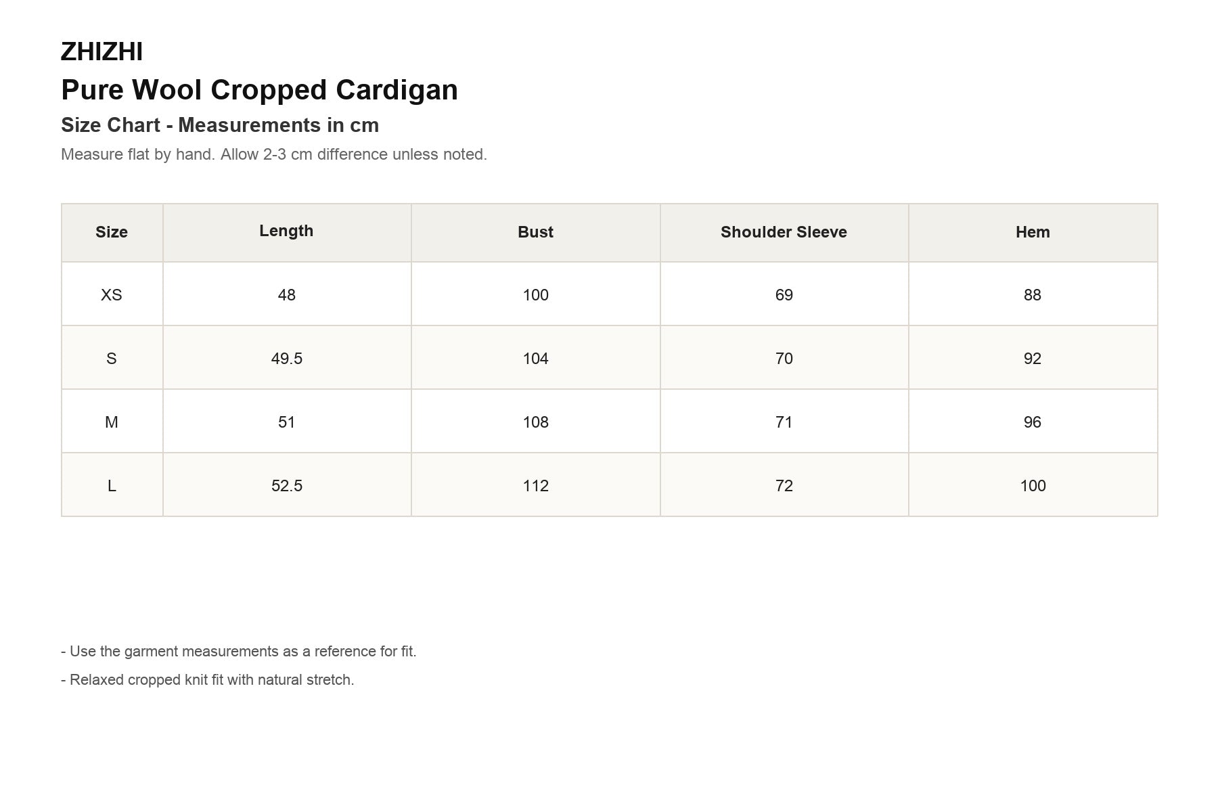1218x812 pixels.
Task: Click the S hem value 92
Action: click(x=1033, y=359)
